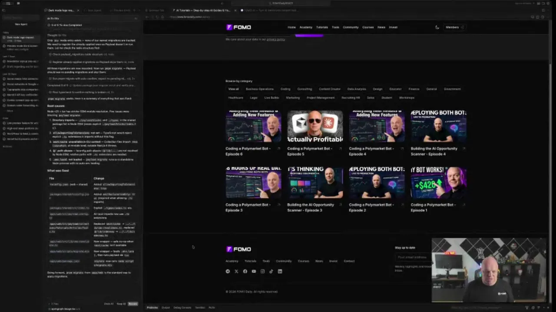
Task: Switch to Terminal tab in bottom panel
Action: coord(200,308)
